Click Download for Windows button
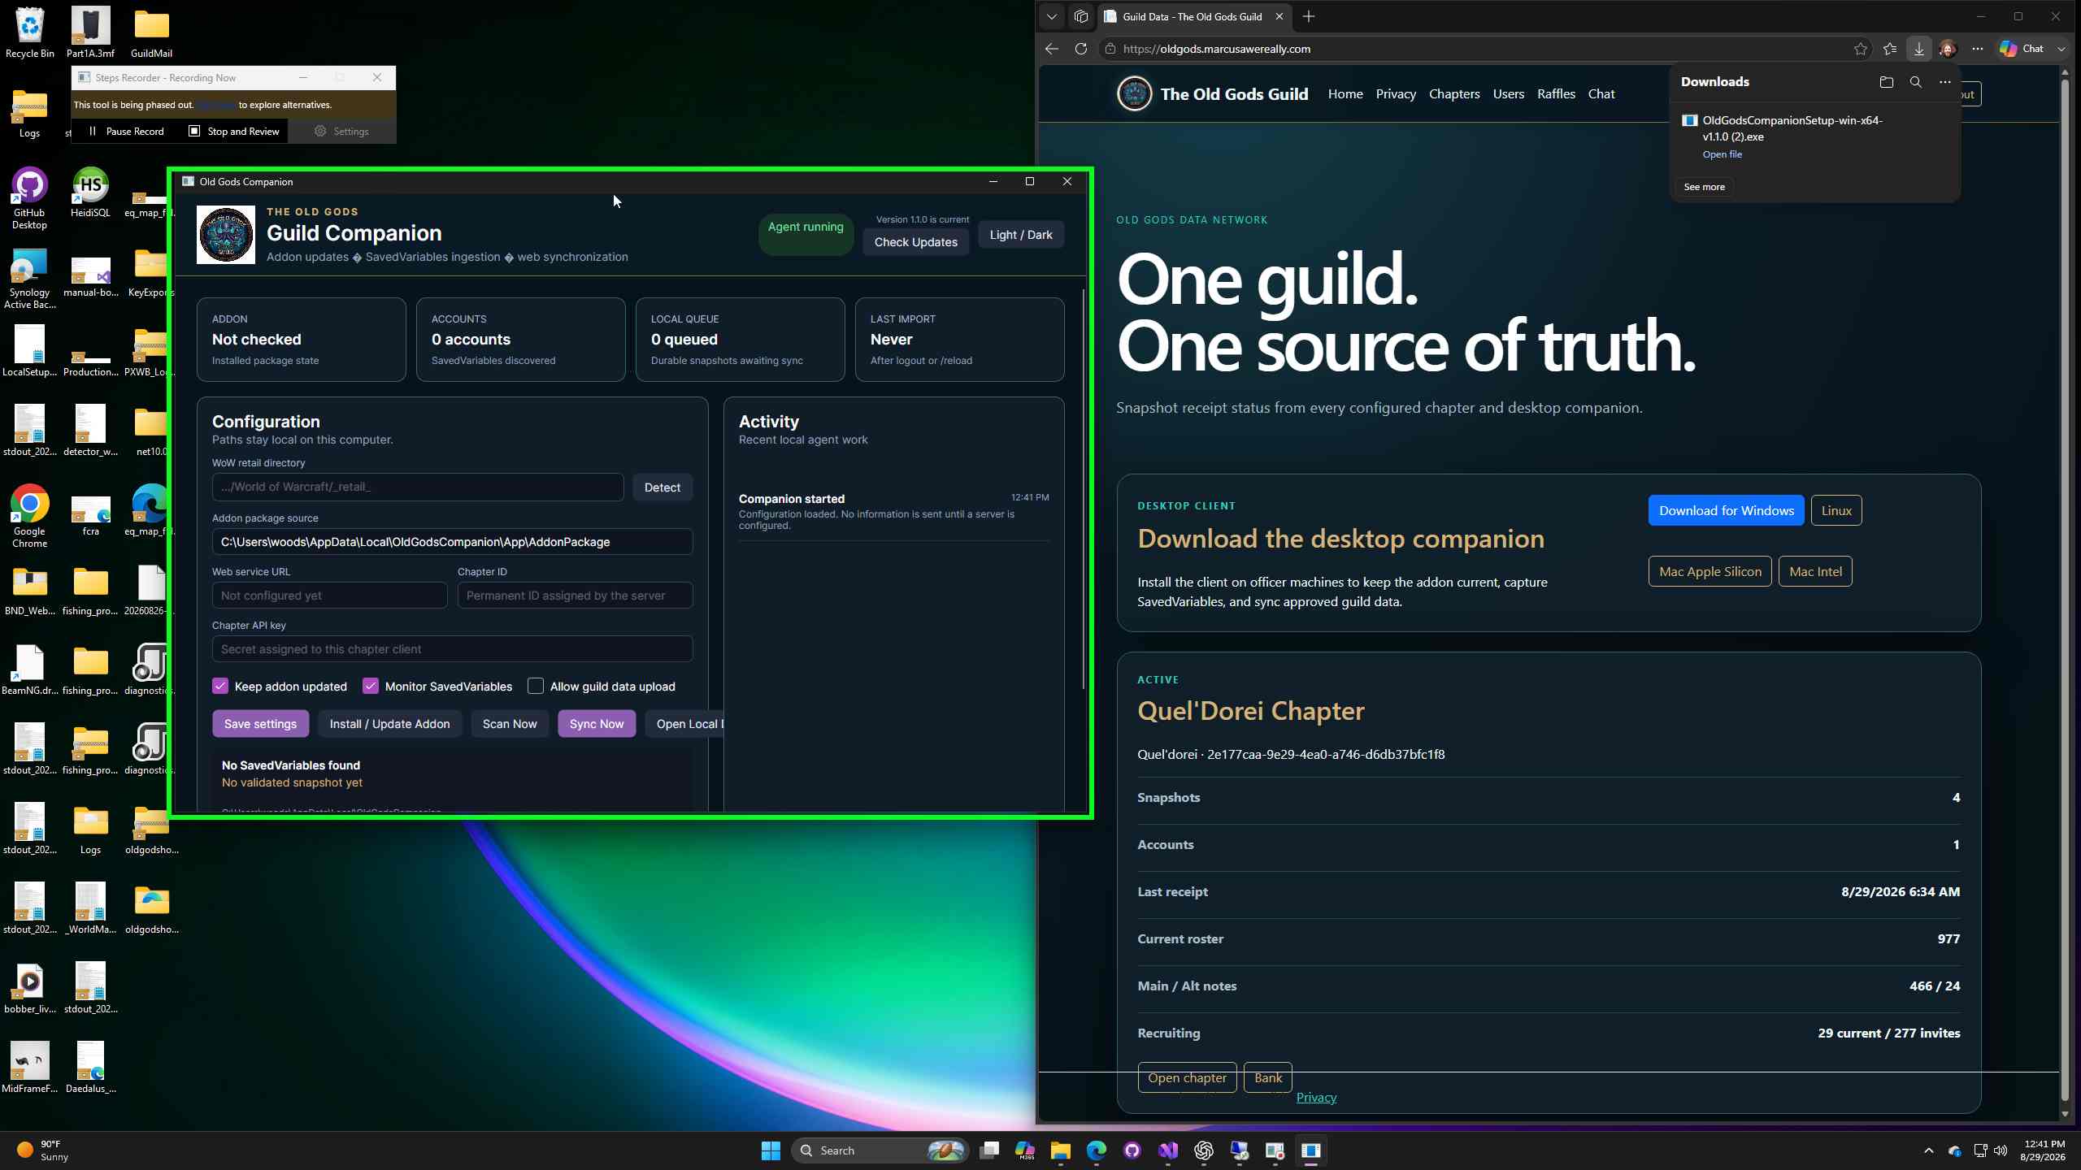The image size is (2081, 1170). 1727,510
